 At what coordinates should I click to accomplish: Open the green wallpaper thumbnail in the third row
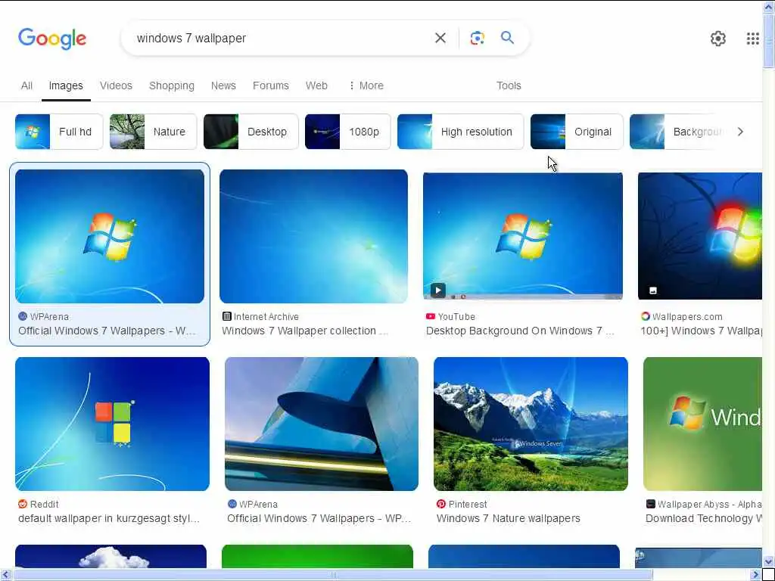click(317, 556)
